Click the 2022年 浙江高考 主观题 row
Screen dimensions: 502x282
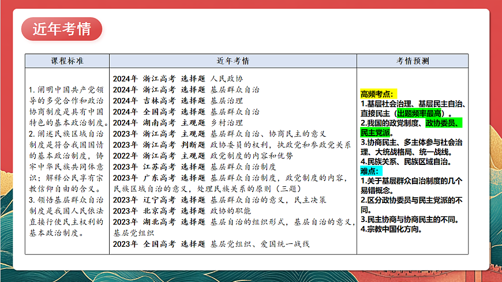[x=203, y=156]
